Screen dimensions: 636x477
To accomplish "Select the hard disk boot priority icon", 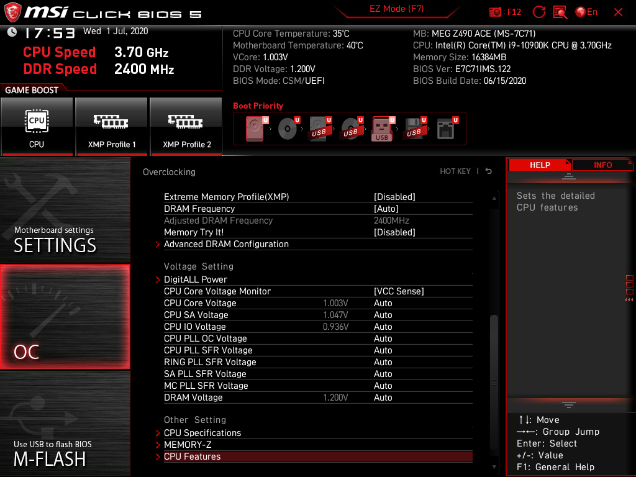I will (255, 129).
